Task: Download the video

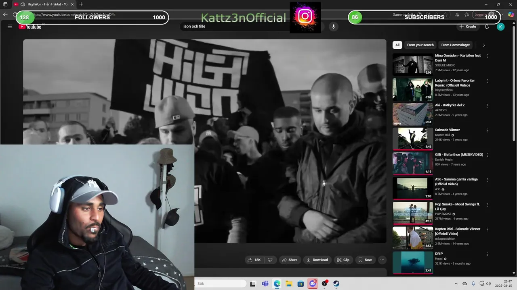Action: click(x=317, y=260)
